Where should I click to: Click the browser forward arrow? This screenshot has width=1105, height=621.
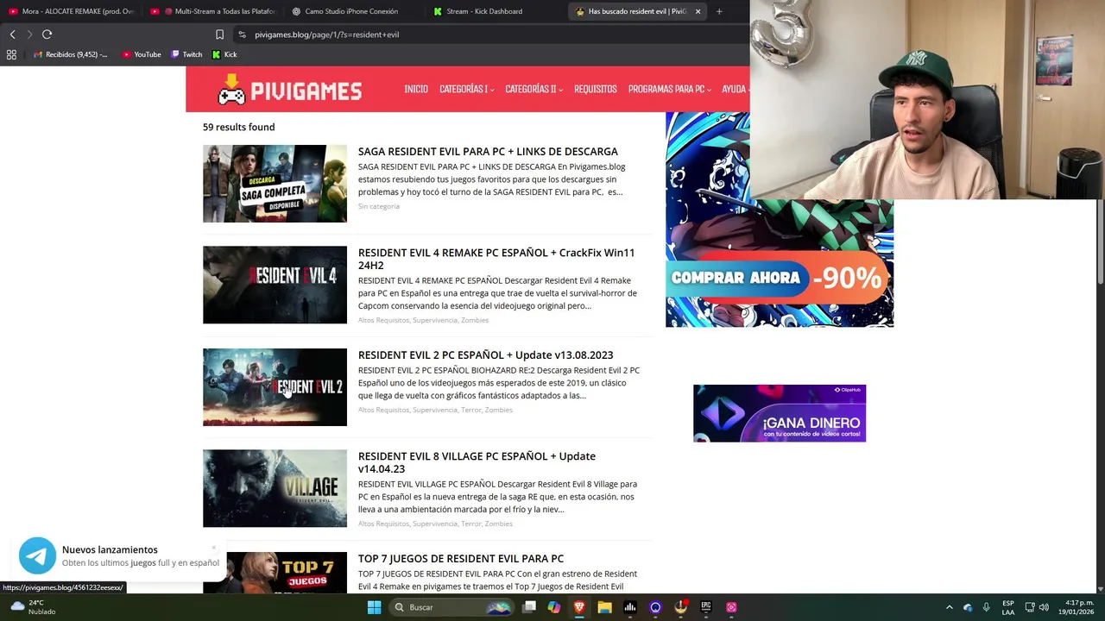[x=29, y=34]
